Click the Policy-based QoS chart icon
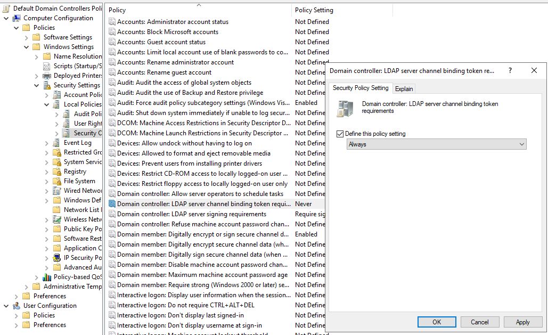Image resolution: width=548 pixels, height=335 pixels. [47, 277]
